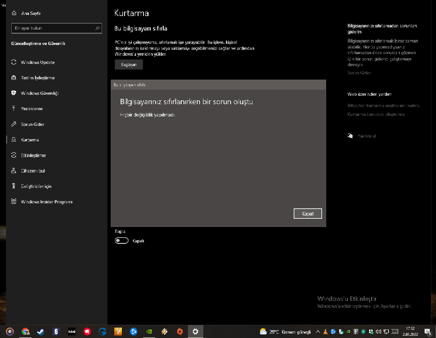This screenshot has width=436, height=338.
Task: Click the volume speaker tray icon
Action: [378, 332]
